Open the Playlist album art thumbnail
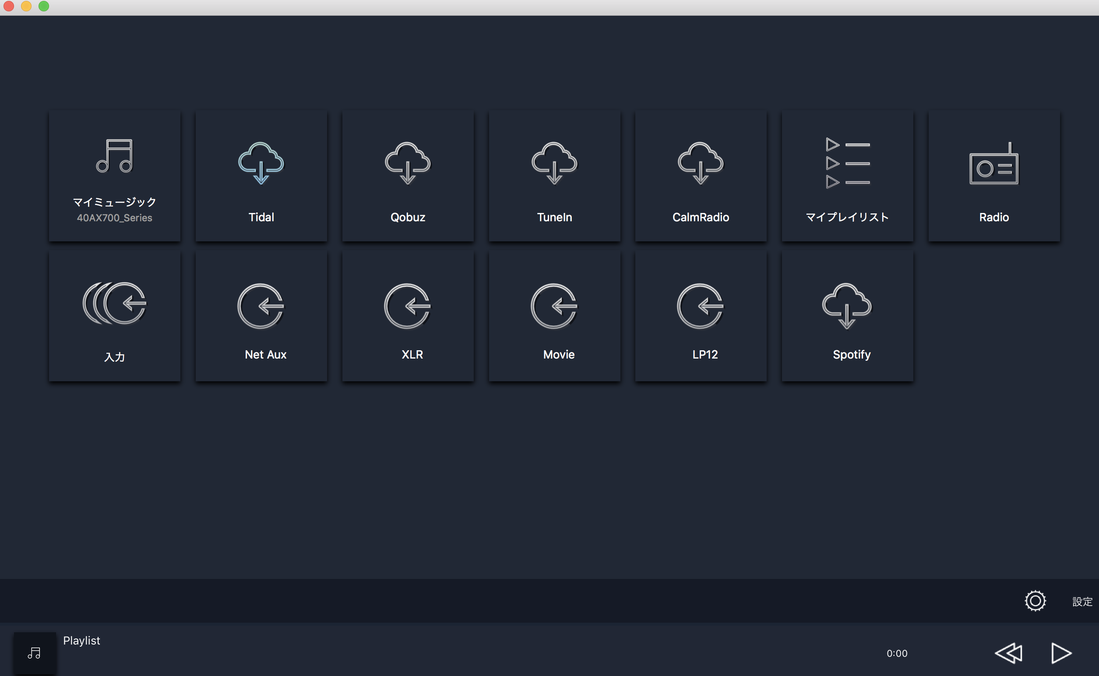Image resolution: width=1099 pixels, height=676 pixels. pyautogui.click(x=35, y=653)
